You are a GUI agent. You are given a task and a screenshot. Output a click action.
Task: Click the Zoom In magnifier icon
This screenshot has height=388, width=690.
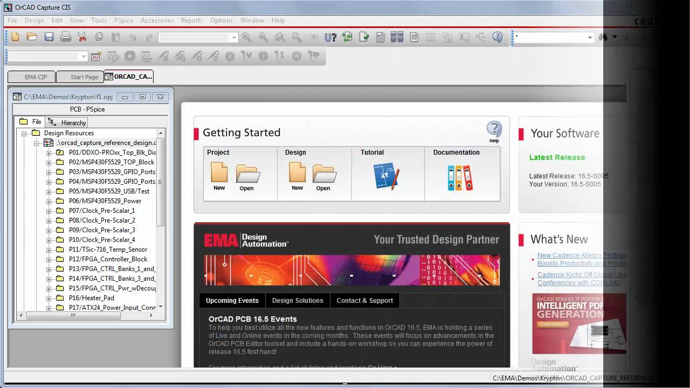click(246, 37)
